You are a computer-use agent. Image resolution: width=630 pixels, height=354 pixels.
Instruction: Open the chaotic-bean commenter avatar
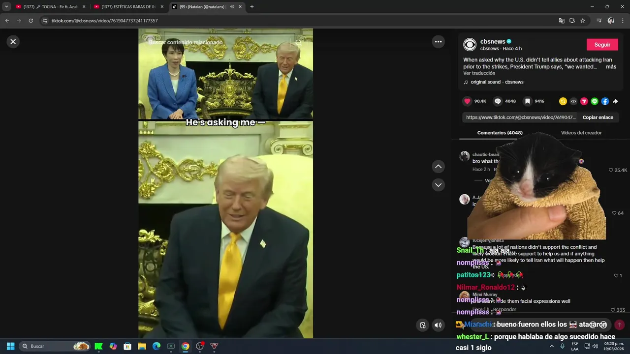(464, 156)
